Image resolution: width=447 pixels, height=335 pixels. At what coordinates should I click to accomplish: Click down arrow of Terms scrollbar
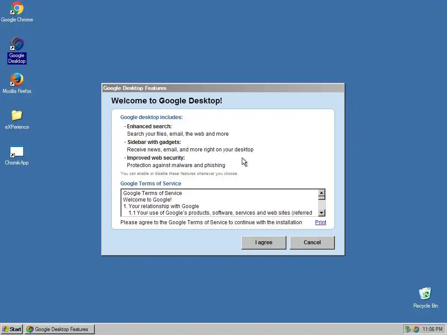pos(322,213)
